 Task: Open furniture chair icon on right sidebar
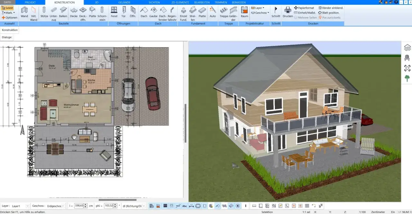pyautogui.click(x=407, y=58)
